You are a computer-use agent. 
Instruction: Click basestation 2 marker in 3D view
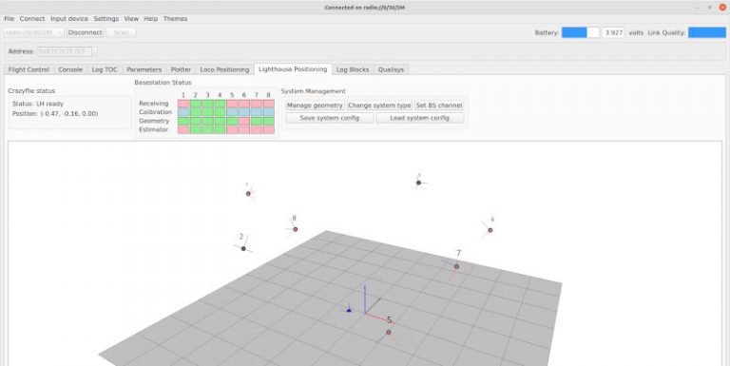243,249
